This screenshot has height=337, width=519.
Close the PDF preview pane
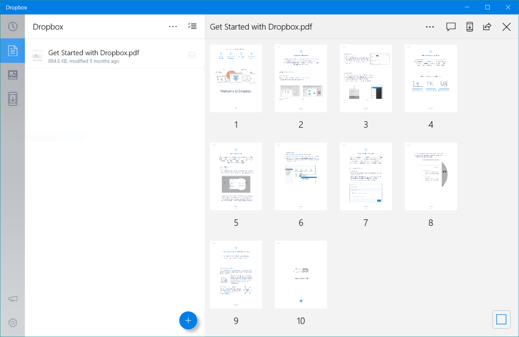click(506, 27)
